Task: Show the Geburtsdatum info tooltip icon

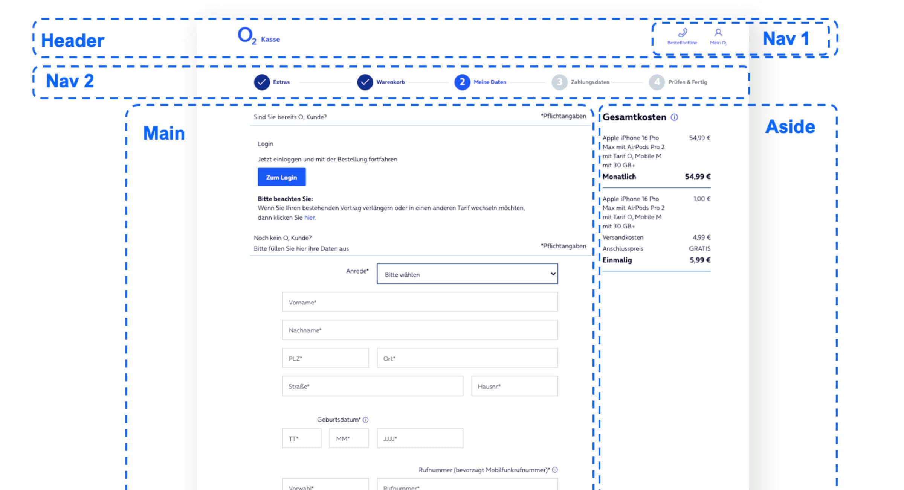Action: pos(365,420)
